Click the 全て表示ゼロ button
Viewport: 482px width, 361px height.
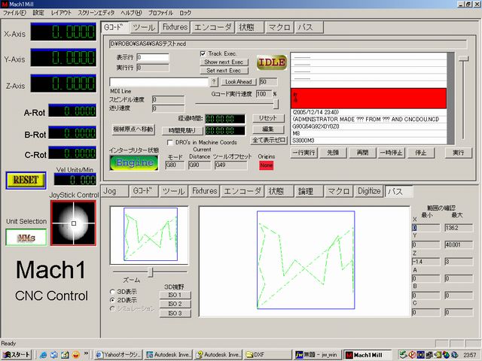(x=269, y=141)
